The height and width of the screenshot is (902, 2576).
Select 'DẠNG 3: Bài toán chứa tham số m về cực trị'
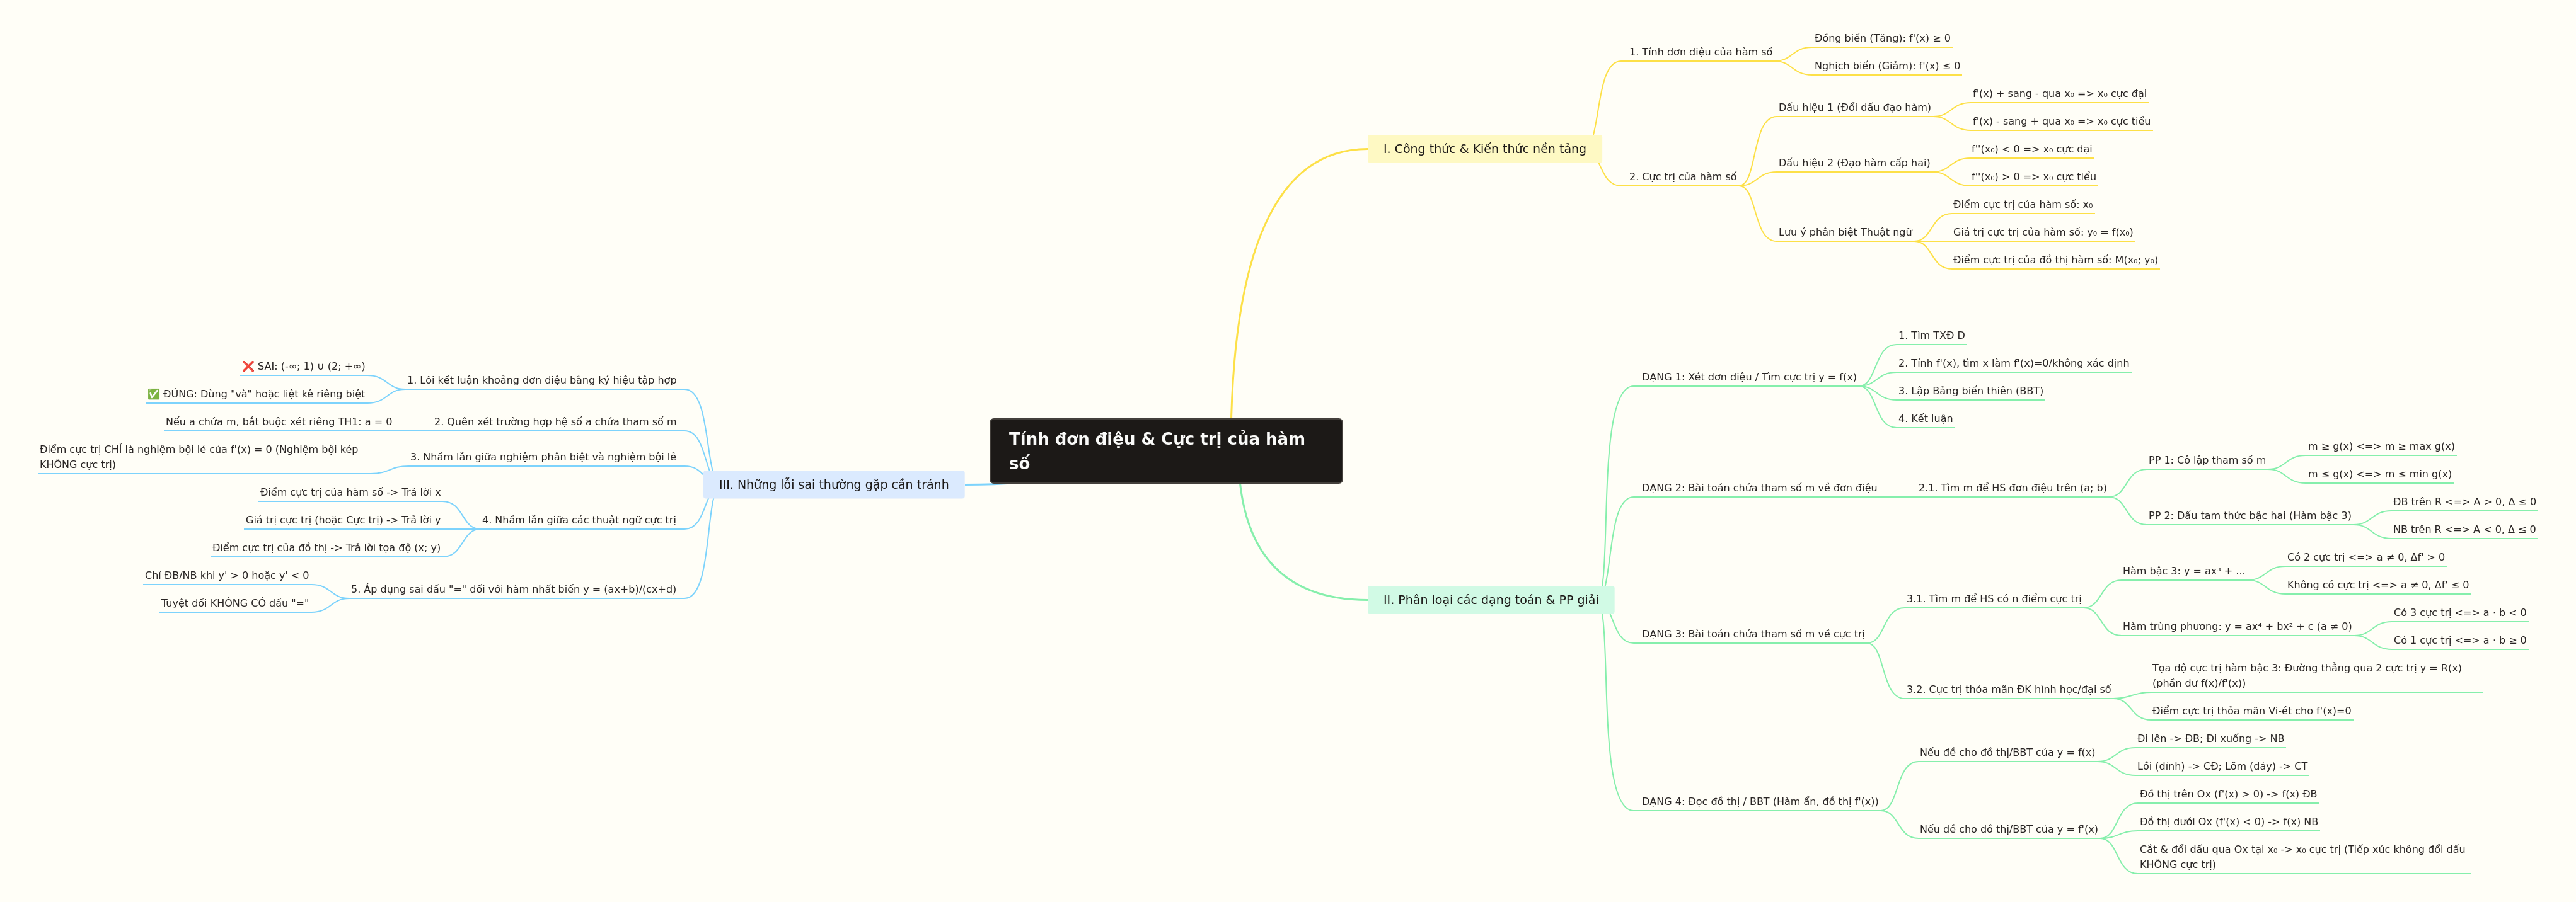pos(1752,633)
